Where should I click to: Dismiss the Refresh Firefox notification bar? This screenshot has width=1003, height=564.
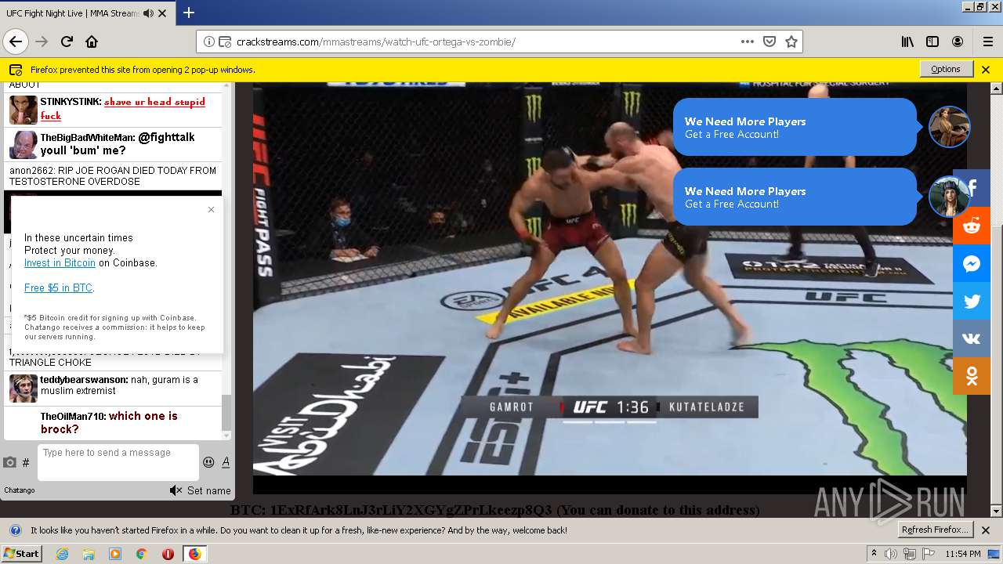[986, 530]
